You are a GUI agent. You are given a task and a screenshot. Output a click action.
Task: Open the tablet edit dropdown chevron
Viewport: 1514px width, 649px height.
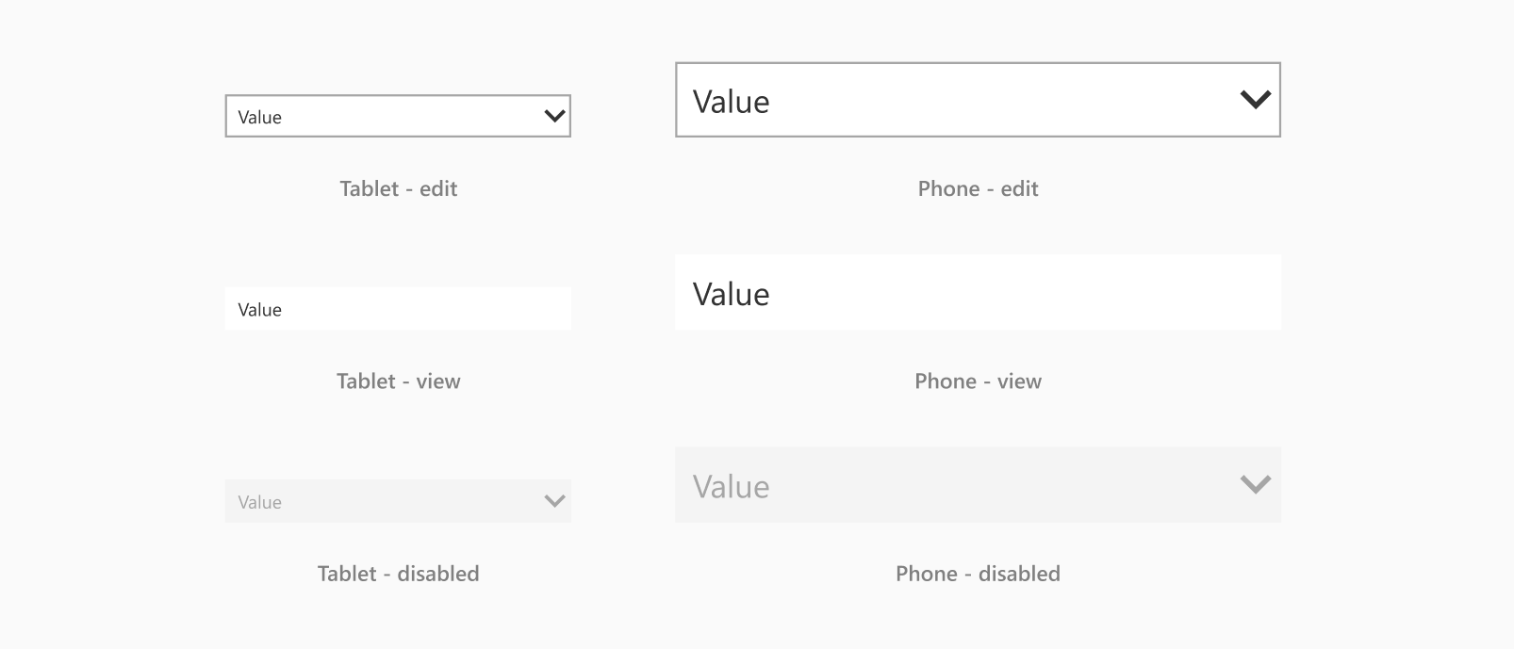pyautogui.click(x=554, y=116)
